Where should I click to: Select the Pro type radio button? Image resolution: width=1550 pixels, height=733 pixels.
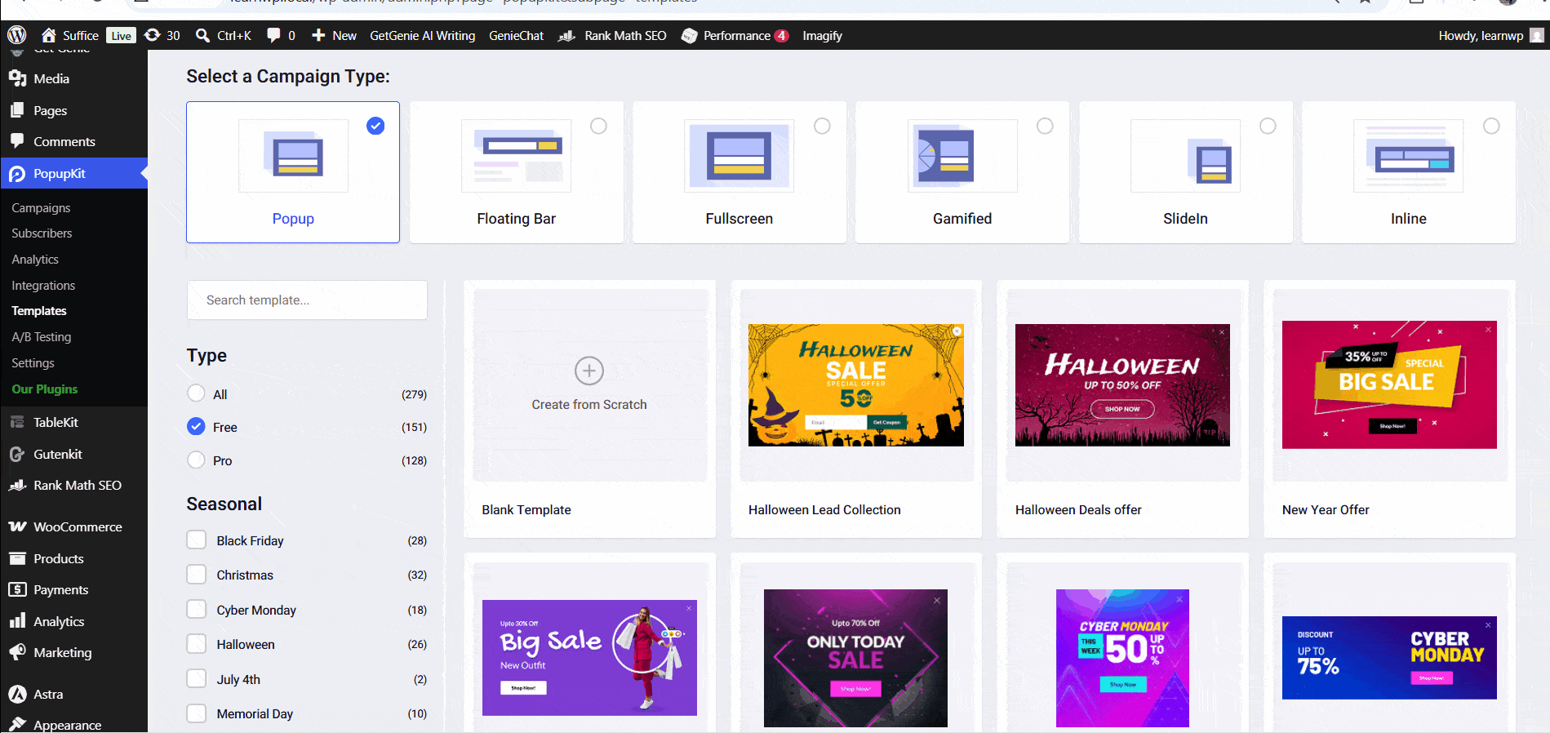(196, 460)
